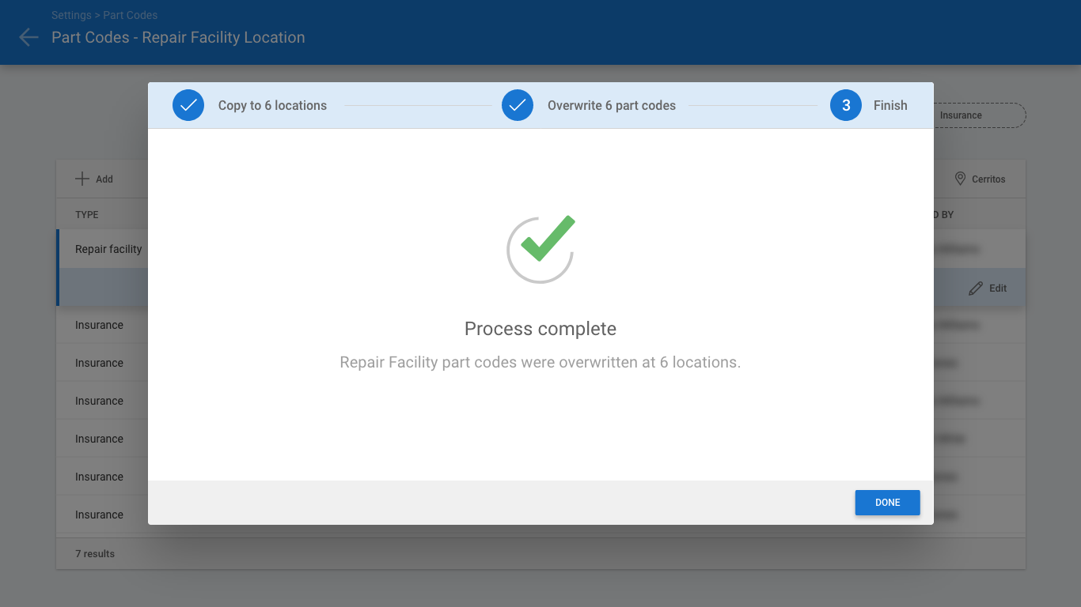Screen dimensions: 1081x607
Task: Click the TYPE column header
Action: pyautogui.click(x=87, y=215)
